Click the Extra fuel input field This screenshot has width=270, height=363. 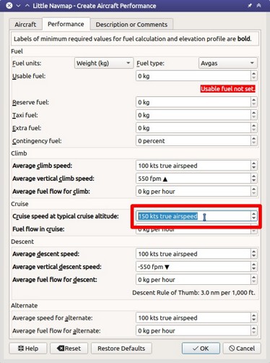[193, 128]
